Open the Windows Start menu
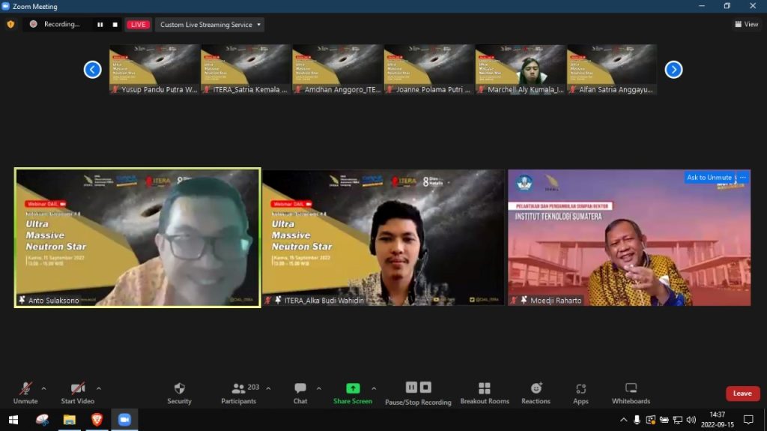767x431 pixels. coord(13,420)
